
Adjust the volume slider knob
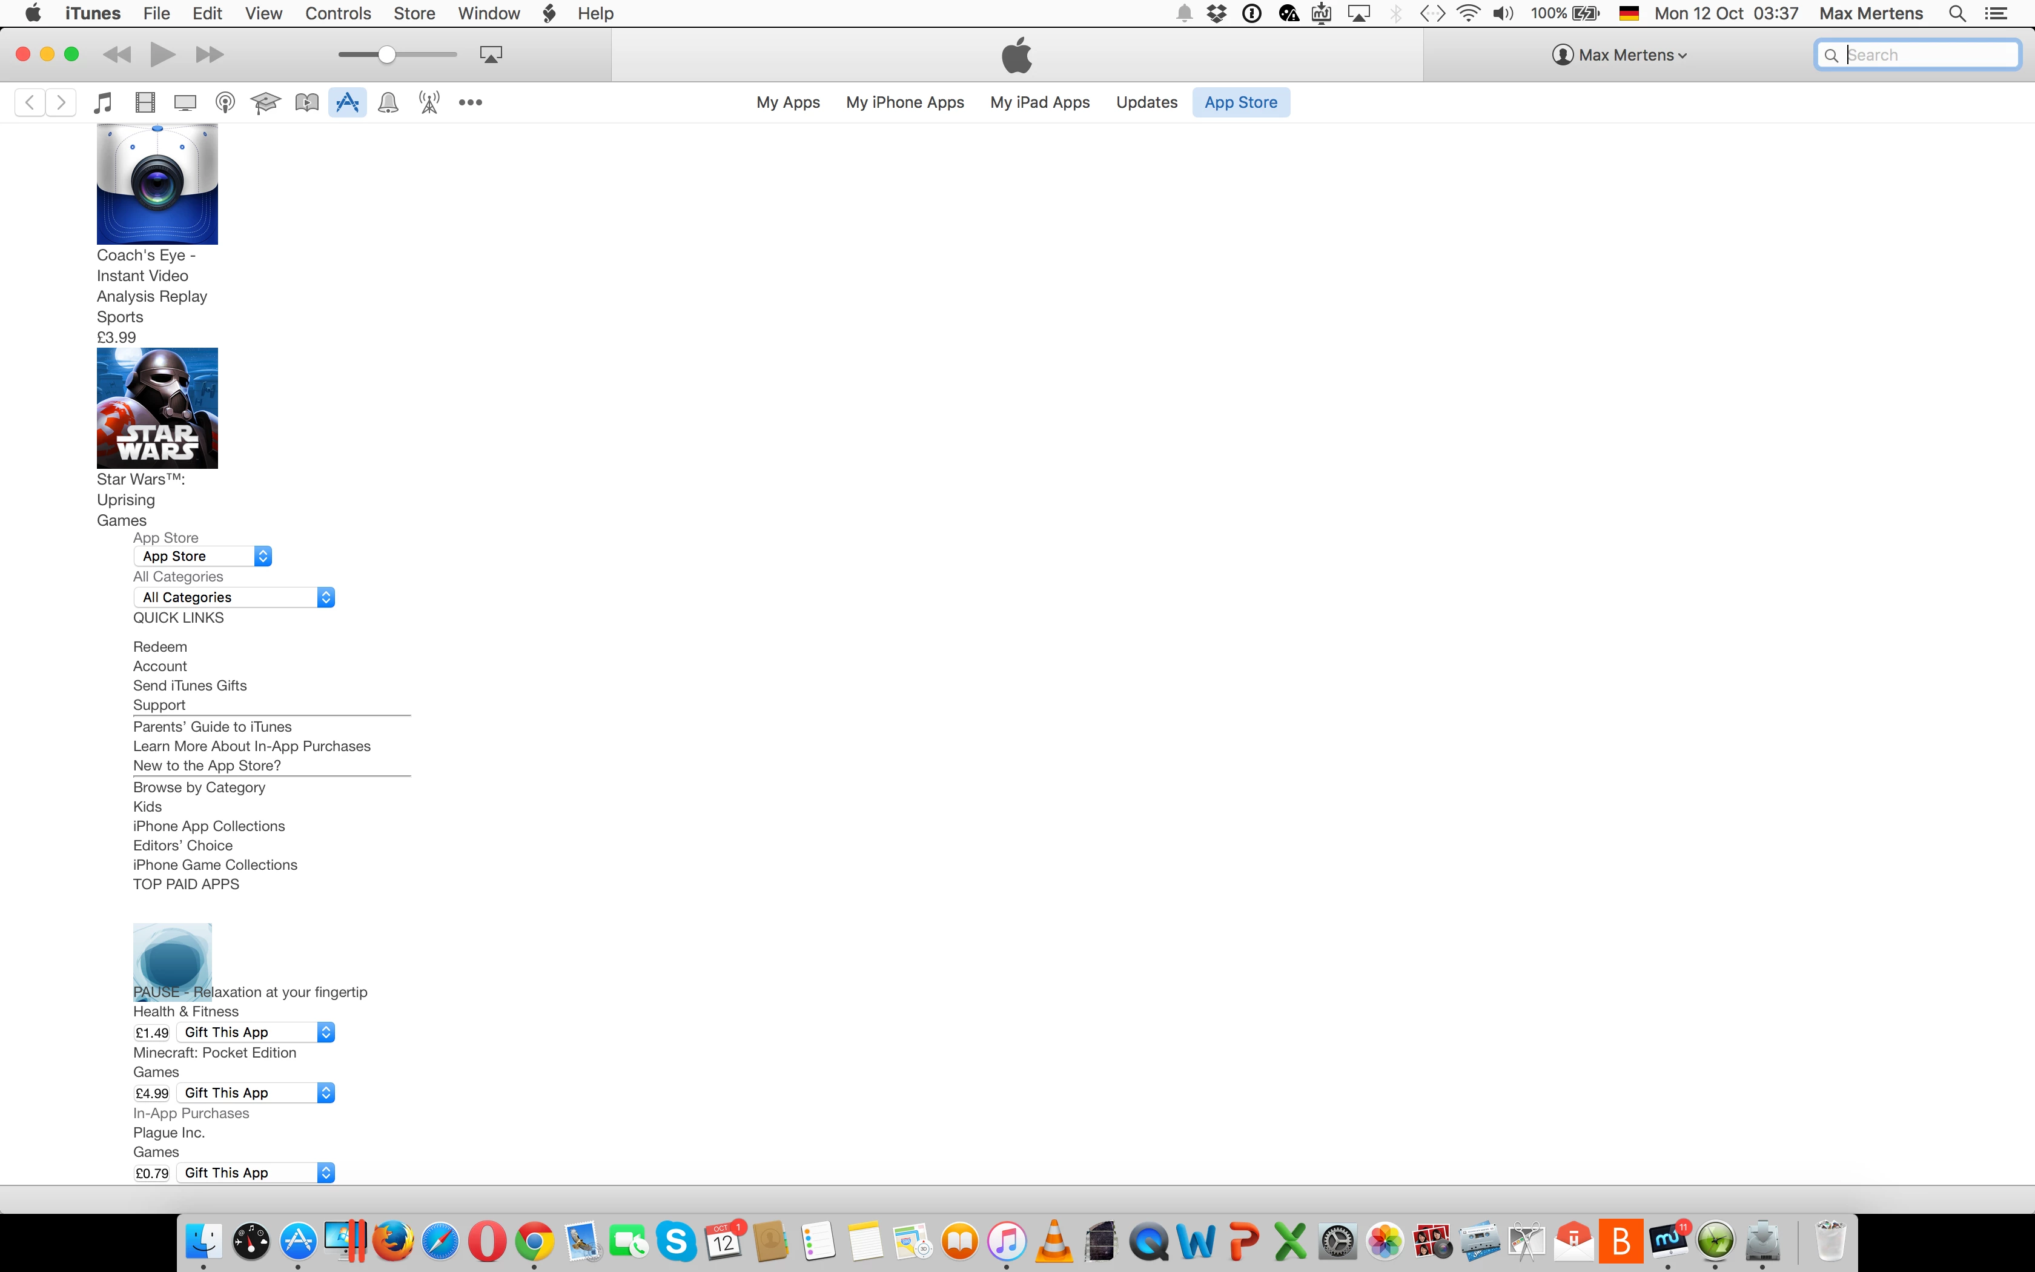pos(387,55)
